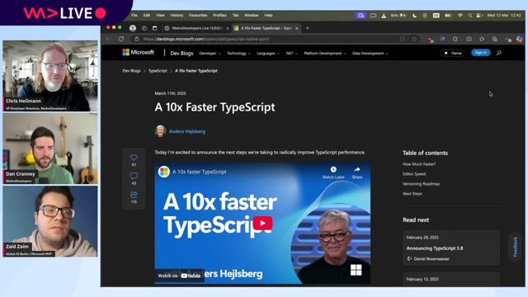This screenshot has height=297, width=528.
Task: Open the Edit menu
Action: click(147, 16)
